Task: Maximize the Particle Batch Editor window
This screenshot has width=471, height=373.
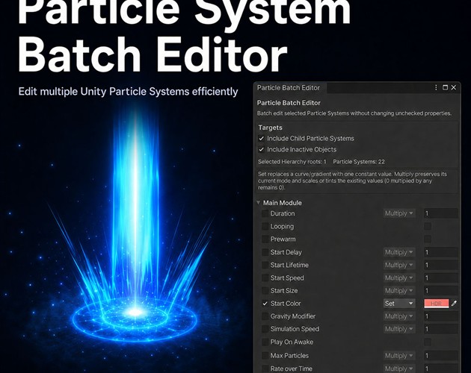Action: click(445, 87)
